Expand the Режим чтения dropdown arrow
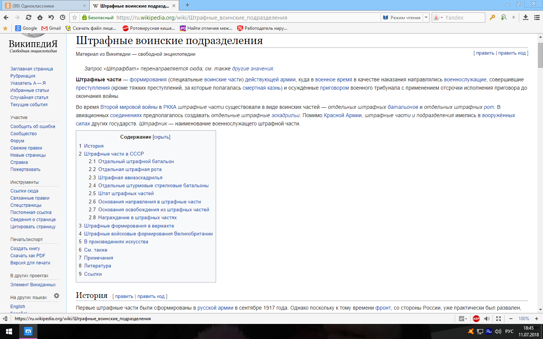The height and width of the screenshot is (339, 543). pos(426,17)
